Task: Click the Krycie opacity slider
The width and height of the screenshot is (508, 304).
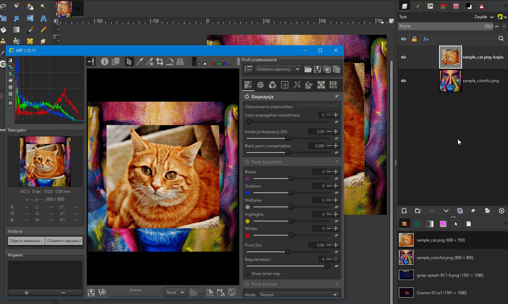Action: tap(446, 26)
